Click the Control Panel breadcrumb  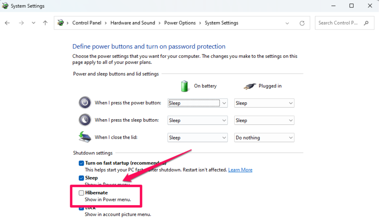pos(87,23)
